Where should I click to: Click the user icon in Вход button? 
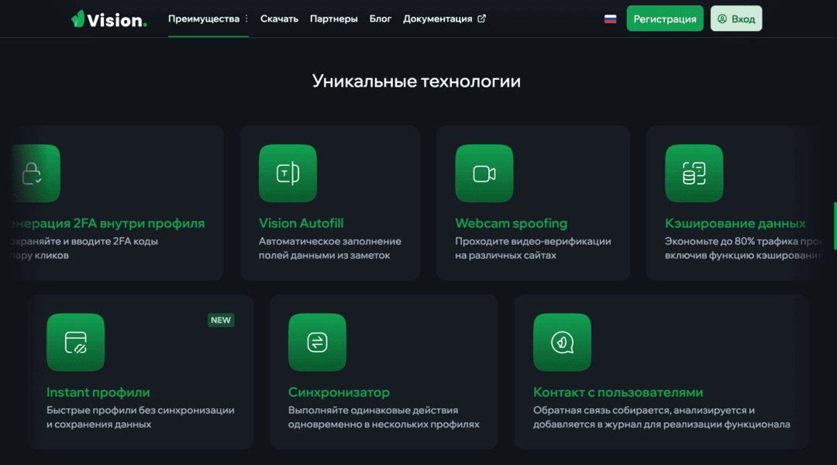722,19
